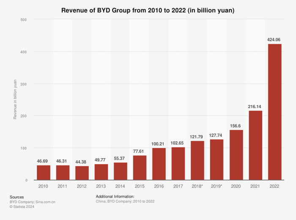
Task: Click the 2020 revenue bar
Action: click(236, 155)
